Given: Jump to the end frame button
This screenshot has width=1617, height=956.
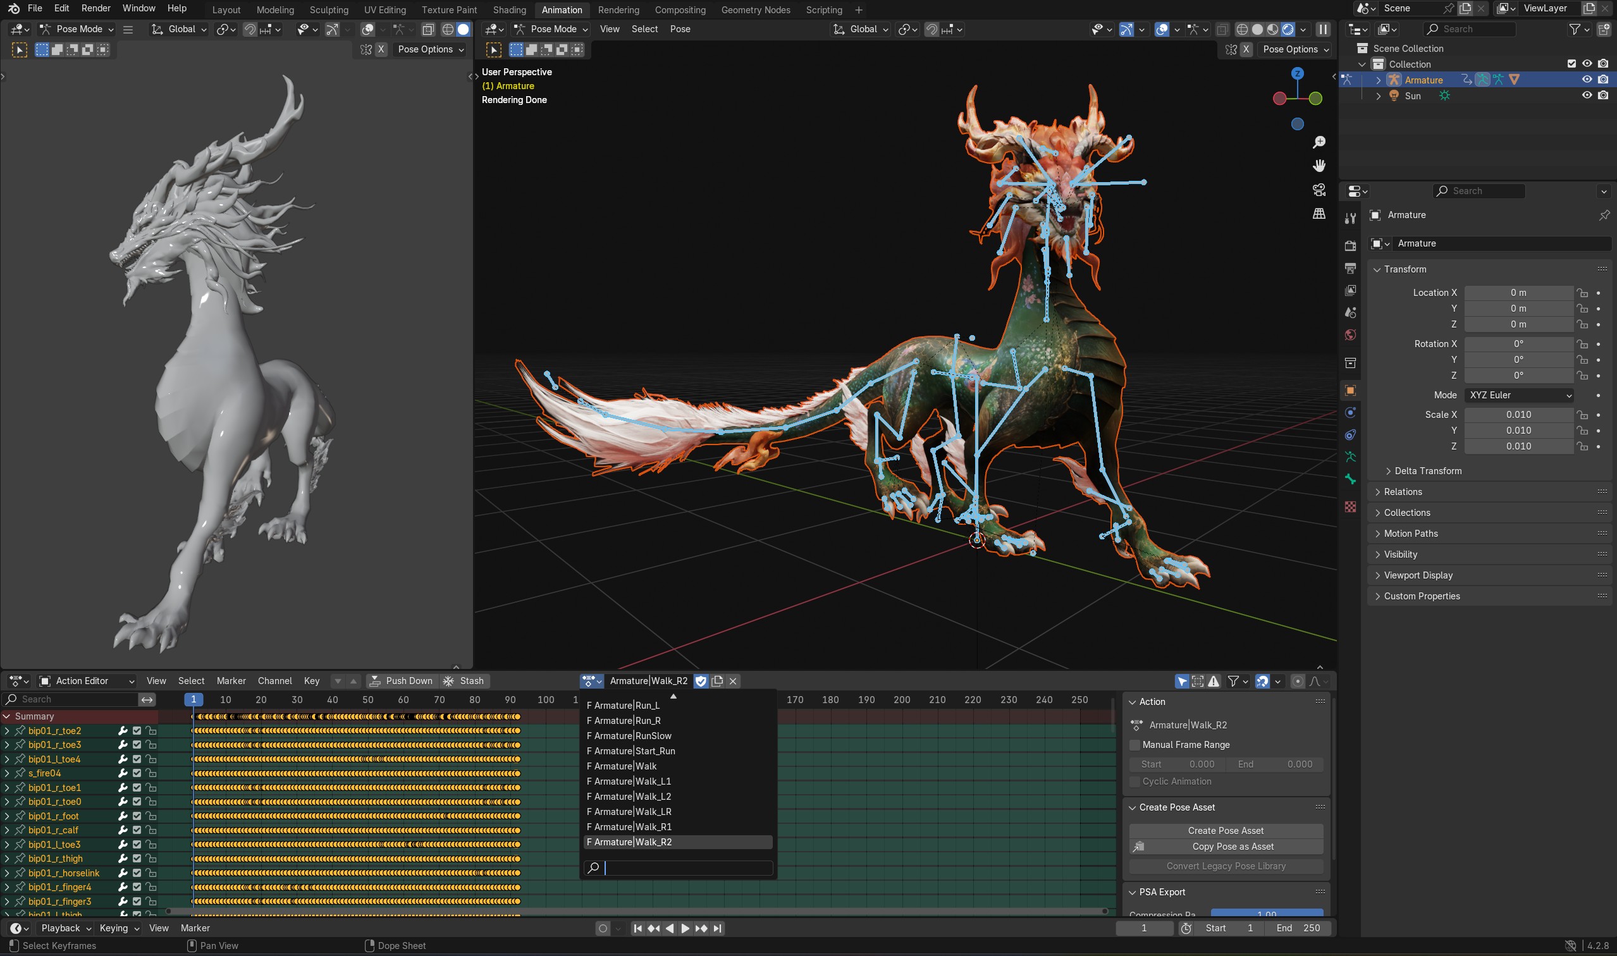Looking at the screenshot, I should click(717, 928).
